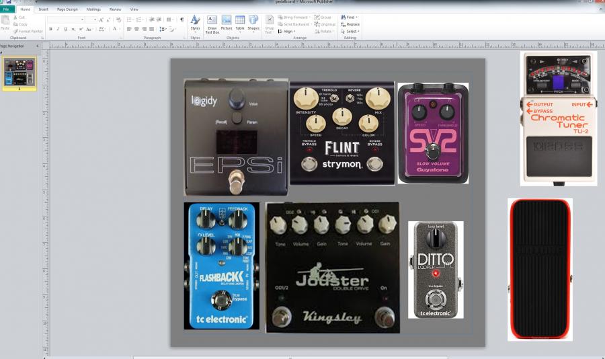
Task: Open the Align dropdown in Arrange
Action: pos(286,32)
